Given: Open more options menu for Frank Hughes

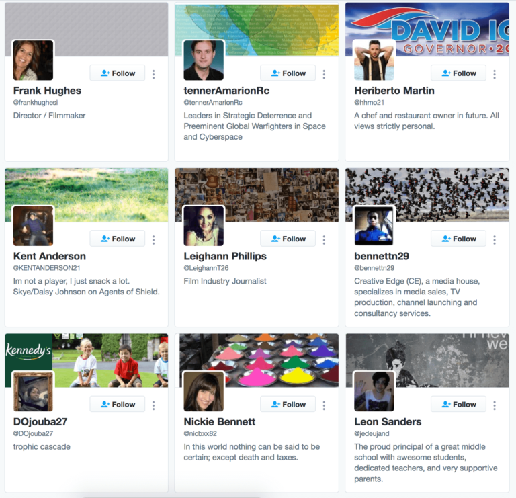Looking at the screenshot, I should [153, 74].
